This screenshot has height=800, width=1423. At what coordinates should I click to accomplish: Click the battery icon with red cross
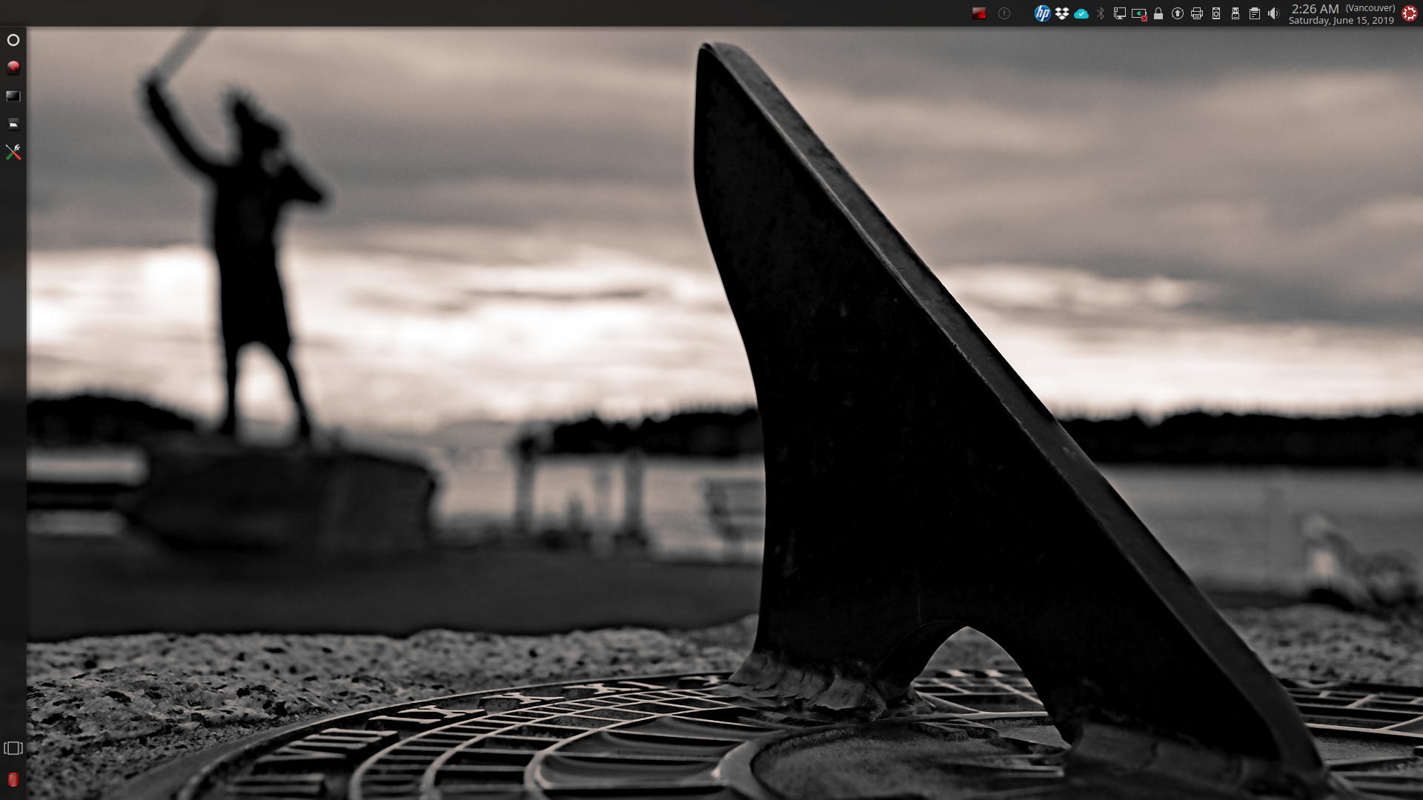click(1139, 14)
